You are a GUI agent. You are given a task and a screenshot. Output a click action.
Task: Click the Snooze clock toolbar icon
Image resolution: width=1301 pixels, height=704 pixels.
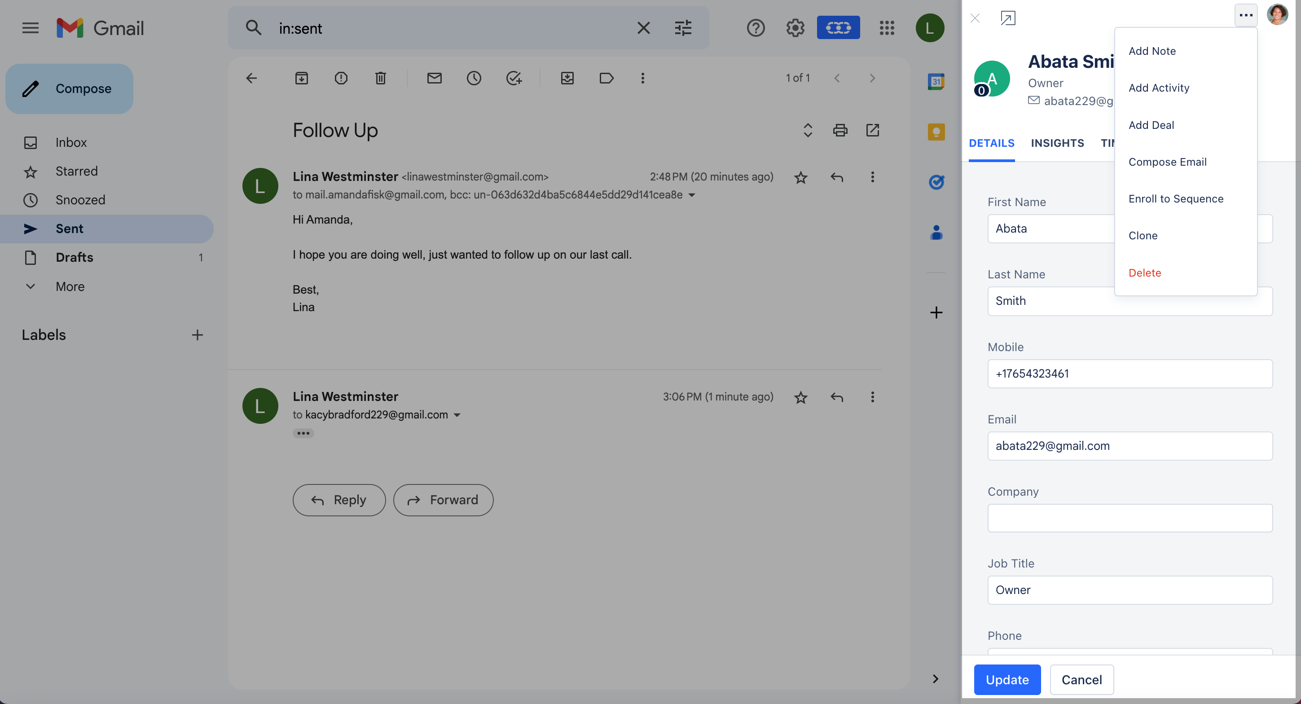[474, 78]
